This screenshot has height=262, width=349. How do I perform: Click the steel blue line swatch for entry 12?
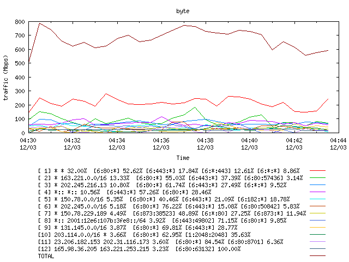(317, 249)
